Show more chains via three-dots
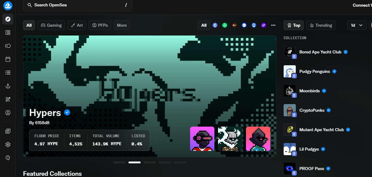The height and width of the screenshot is (177, 372). click(273, 25)
